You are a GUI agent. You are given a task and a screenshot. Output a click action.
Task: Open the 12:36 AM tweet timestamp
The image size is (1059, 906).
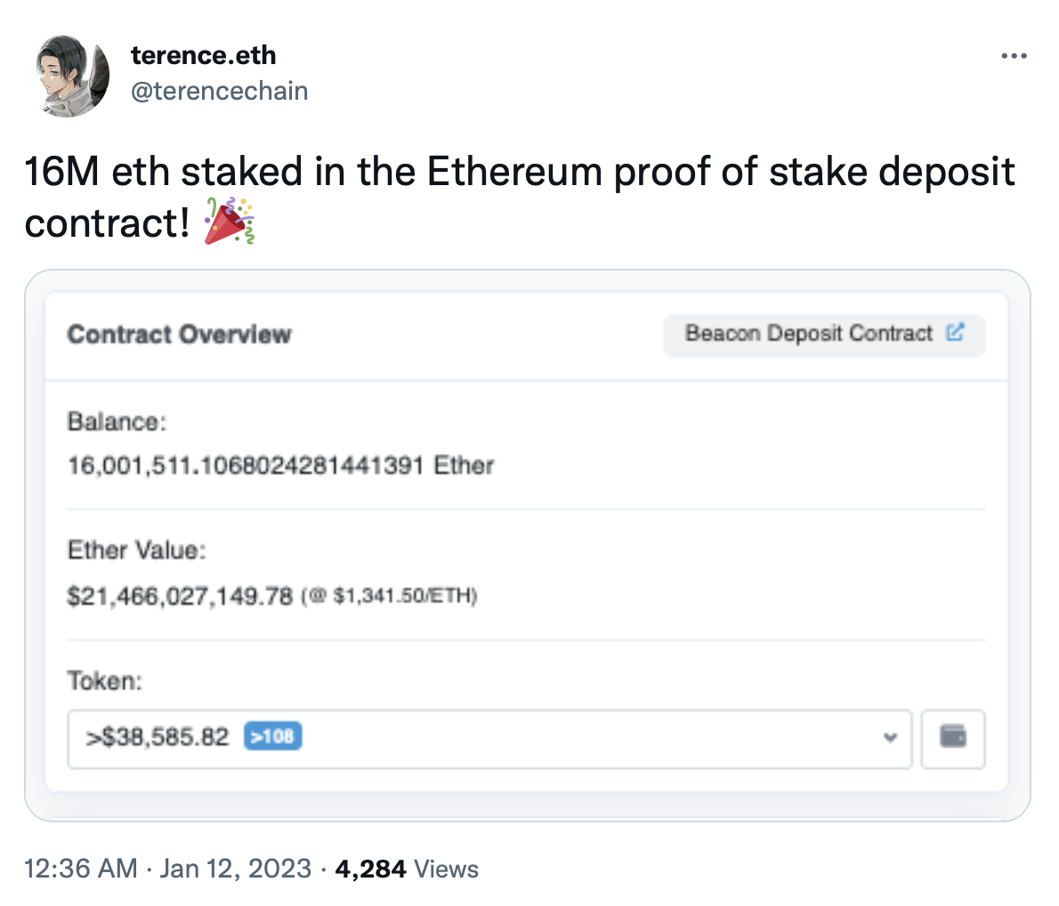80,868
